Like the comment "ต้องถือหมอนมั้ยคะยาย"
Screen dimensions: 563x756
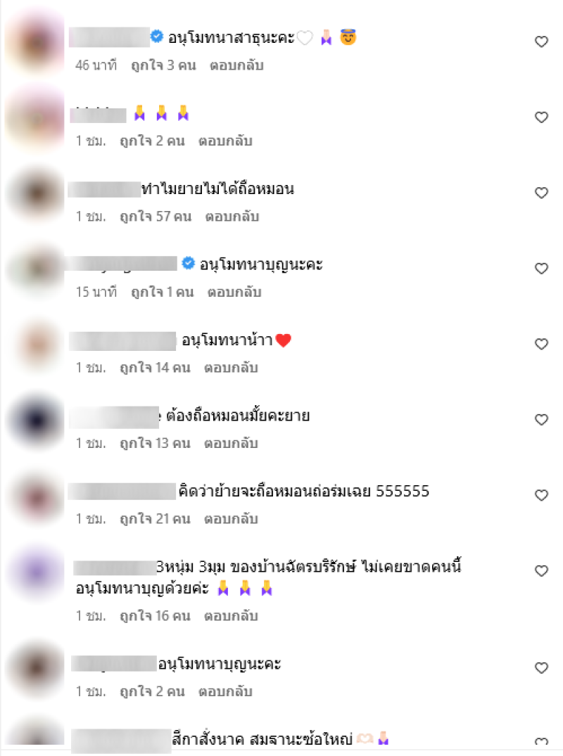pyautogui.click(x=541, y=420)
